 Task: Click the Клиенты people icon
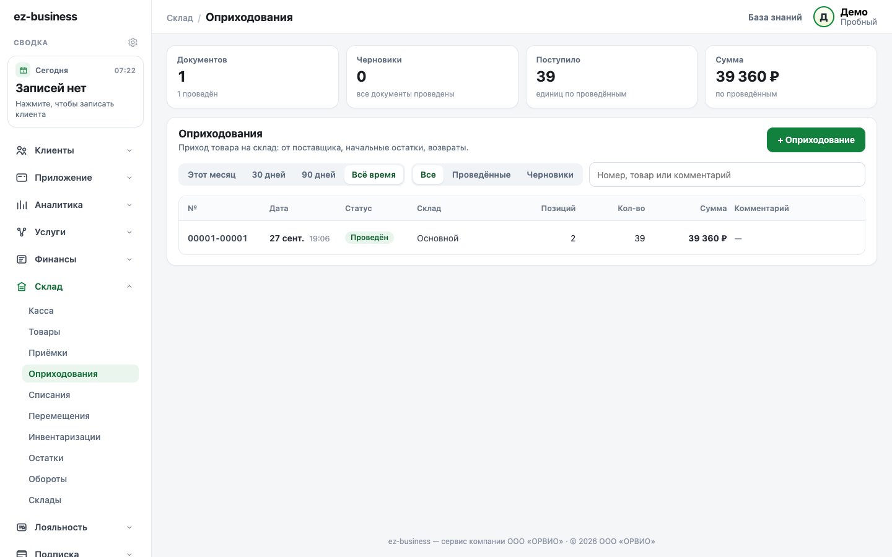(22, 150)
